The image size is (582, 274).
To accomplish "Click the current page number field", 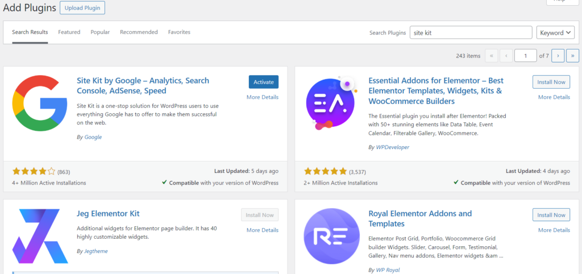I will coord(526,56).
